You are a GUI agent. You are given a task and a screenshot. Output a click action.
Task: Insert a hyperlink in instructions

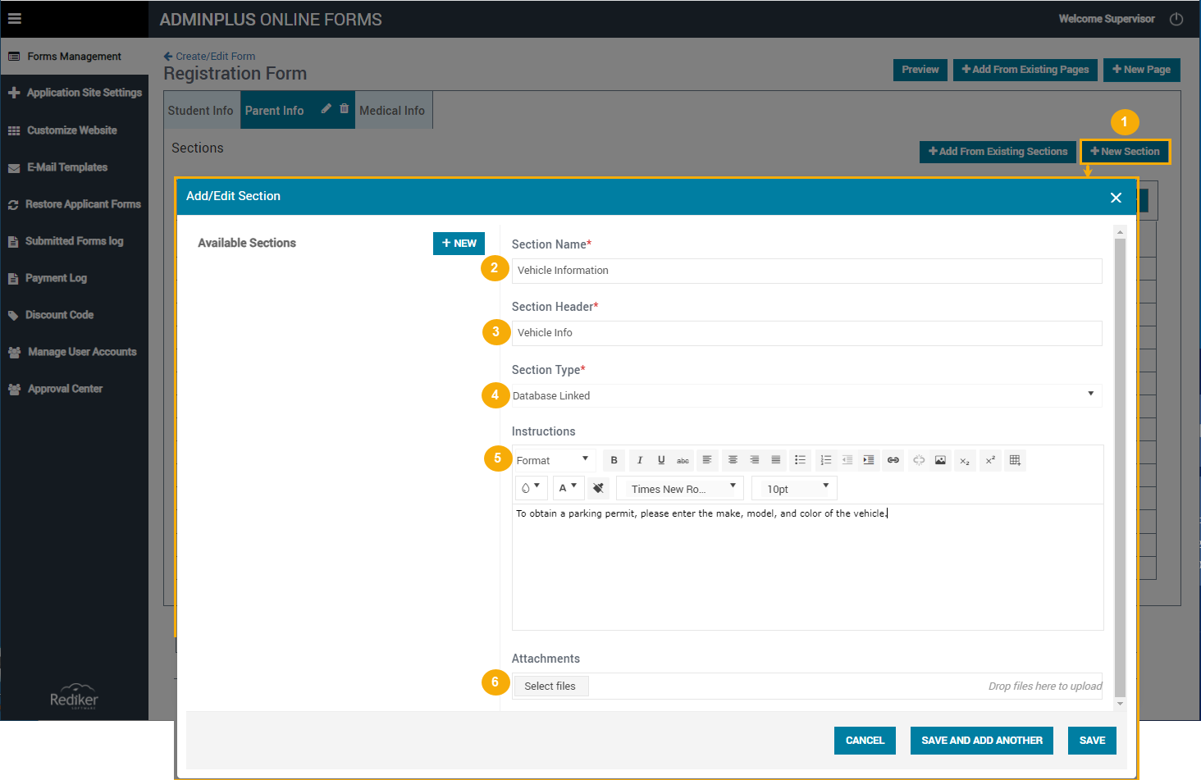(x=893, y=460)
